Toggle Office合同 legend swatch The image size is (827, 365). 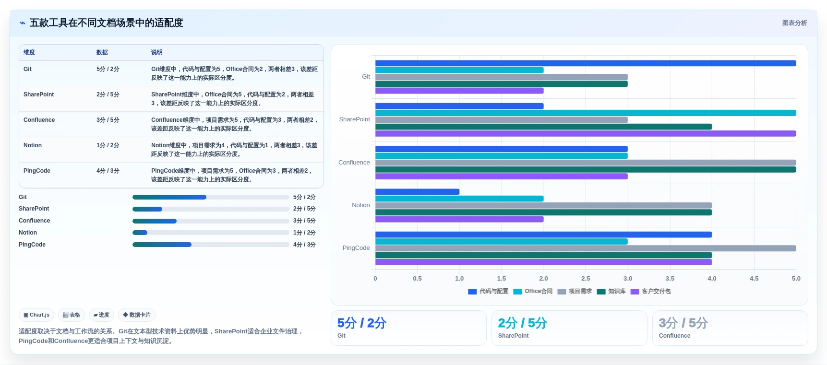[x=517, y=292]
